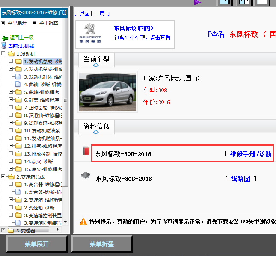The width and height of the screenshot is (276, 256).
Task: Select tree row 10.发动机燃油系-
Action: 43,131
